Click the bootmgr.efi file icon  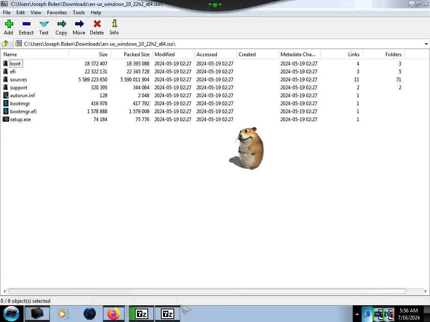(5, 111)
